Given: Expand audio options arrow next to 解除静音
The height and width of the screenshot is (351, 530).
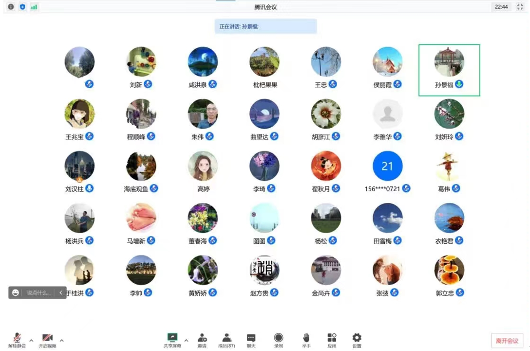Looking at the screenshot, I should pyautogui.click(x=32, y=340).
